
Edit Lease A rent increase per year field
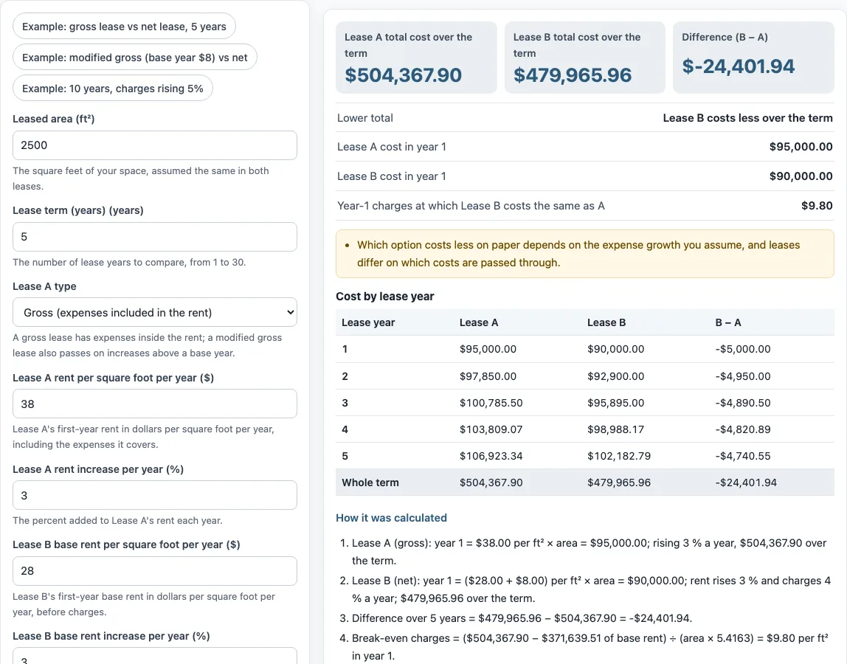tap(154, 496)
